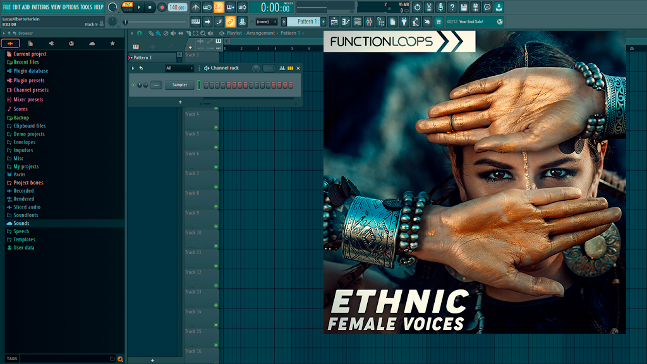The height and width of the screenshot is (364, 647).
Task: Toggle the orange link typing keyboard button
Action: [x=230, y=21]
